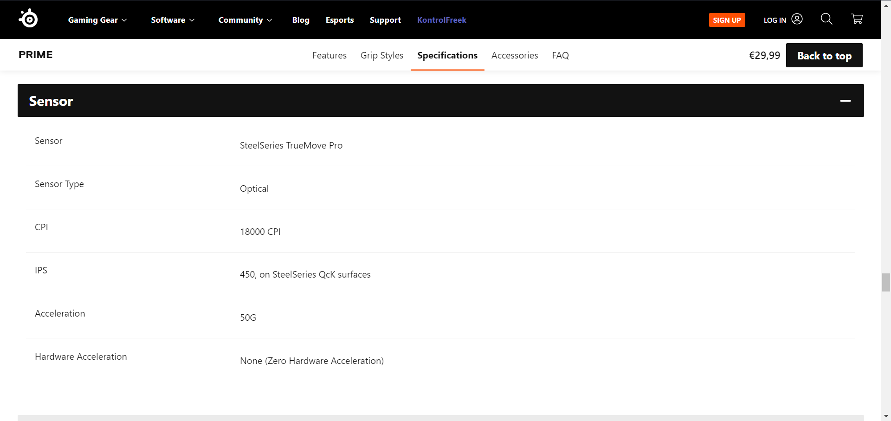The image size is (891, 421).
Task: Click the scrollbar down arrow
Action: pyautogui.click(x=886, y=416)
